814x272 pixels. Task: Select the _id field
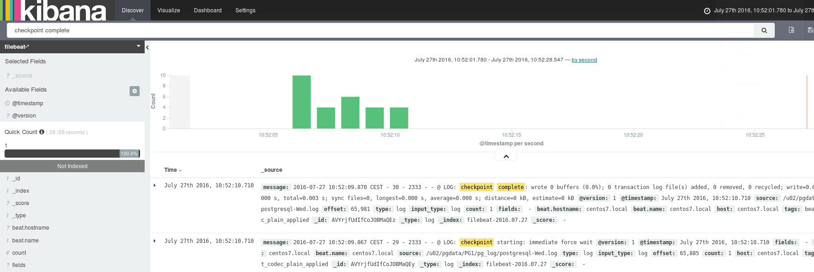[16, 179]
